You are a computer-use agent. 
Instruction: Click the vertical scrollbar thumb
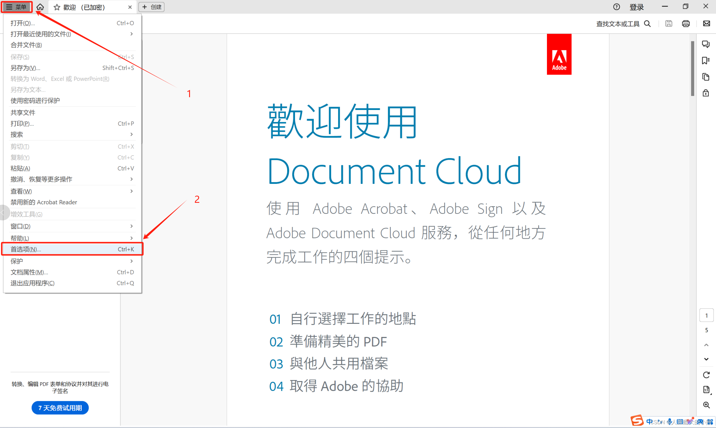[x=692, y=68]
